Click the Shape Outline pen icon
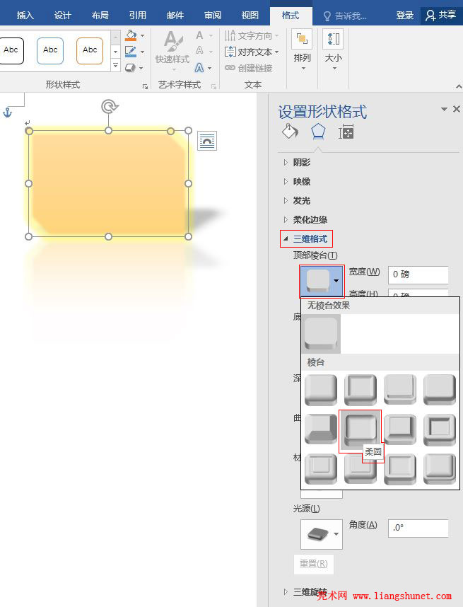This screenshot has width=463, height=607. pos(131,51)
